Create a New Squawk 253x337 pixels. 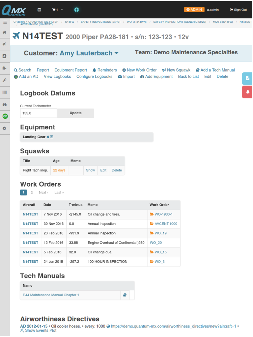point(176,70)
